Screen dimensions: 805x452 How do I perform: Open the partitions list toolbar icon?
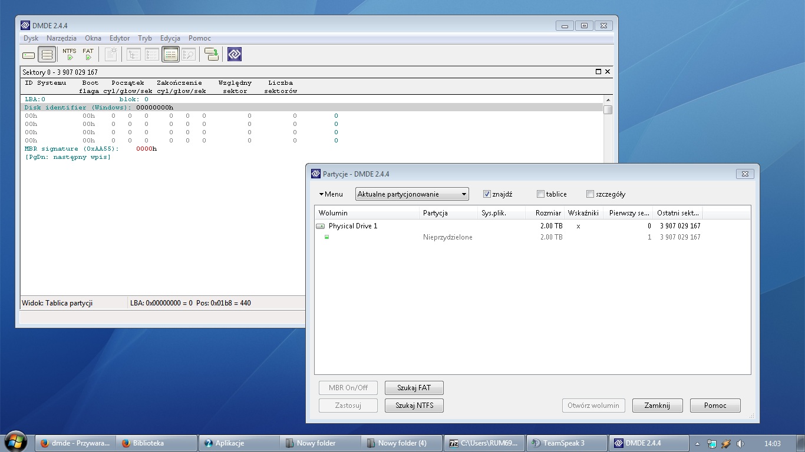pos(47,55)
